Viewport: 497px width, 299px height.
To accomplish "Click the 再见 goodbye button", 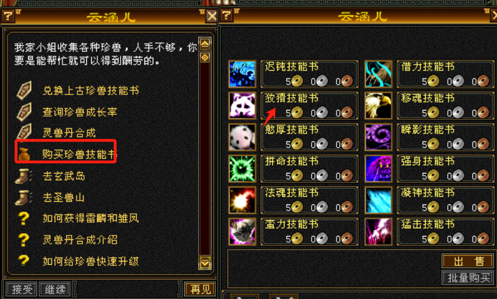I will coord(200,289).
